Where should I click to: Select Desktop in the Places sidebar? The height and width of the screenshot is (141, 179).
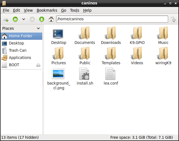point(22,43)
